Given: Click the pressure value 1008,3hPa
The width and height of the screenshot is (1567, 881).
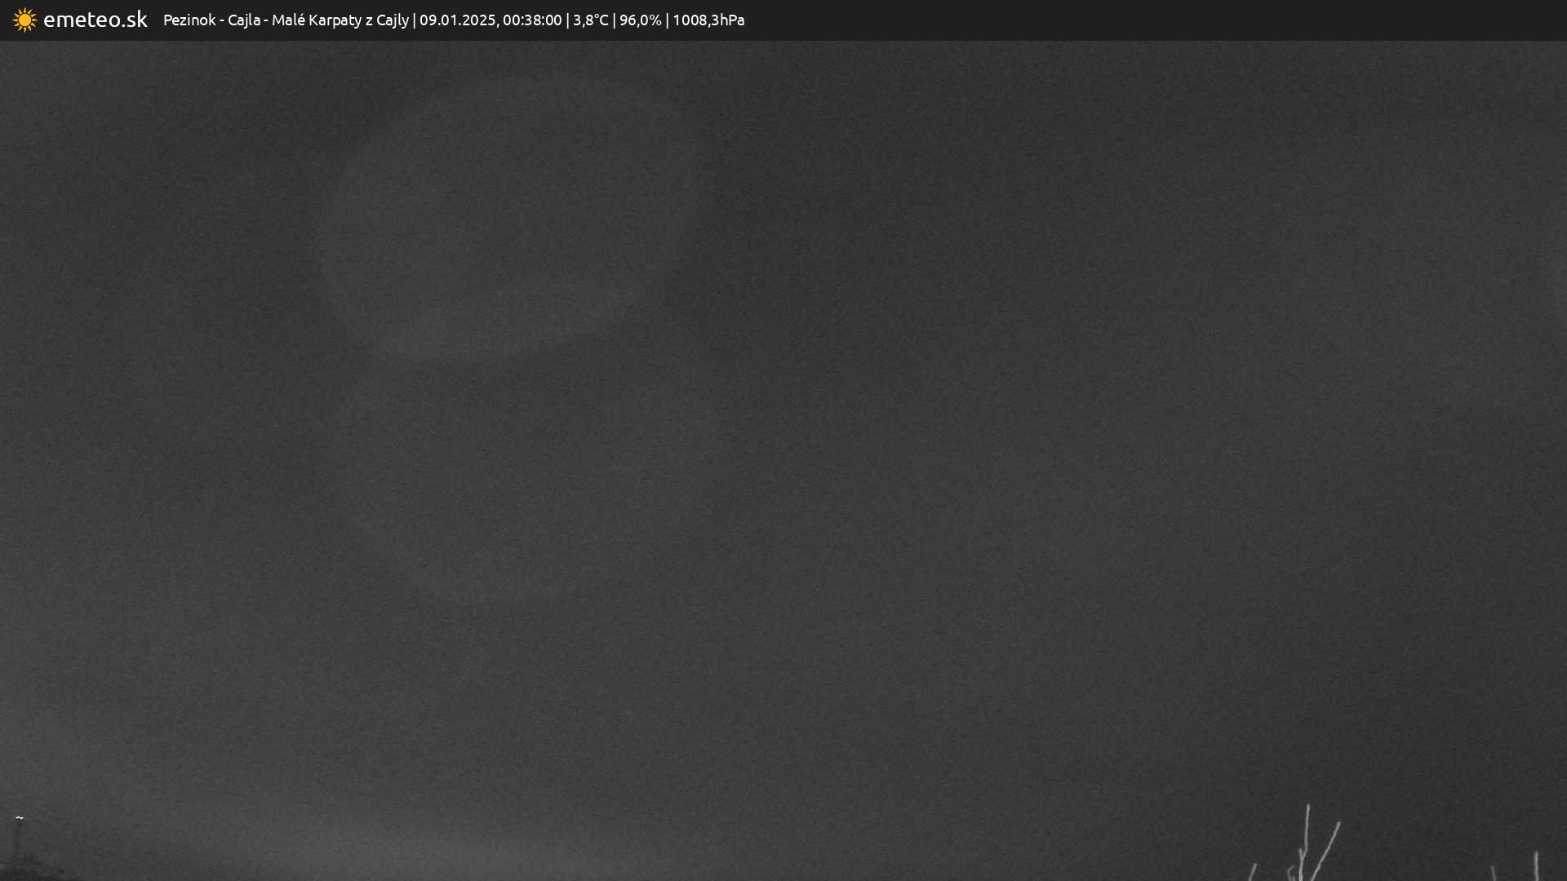Looking at the screenshot, I should coord(708,20).
